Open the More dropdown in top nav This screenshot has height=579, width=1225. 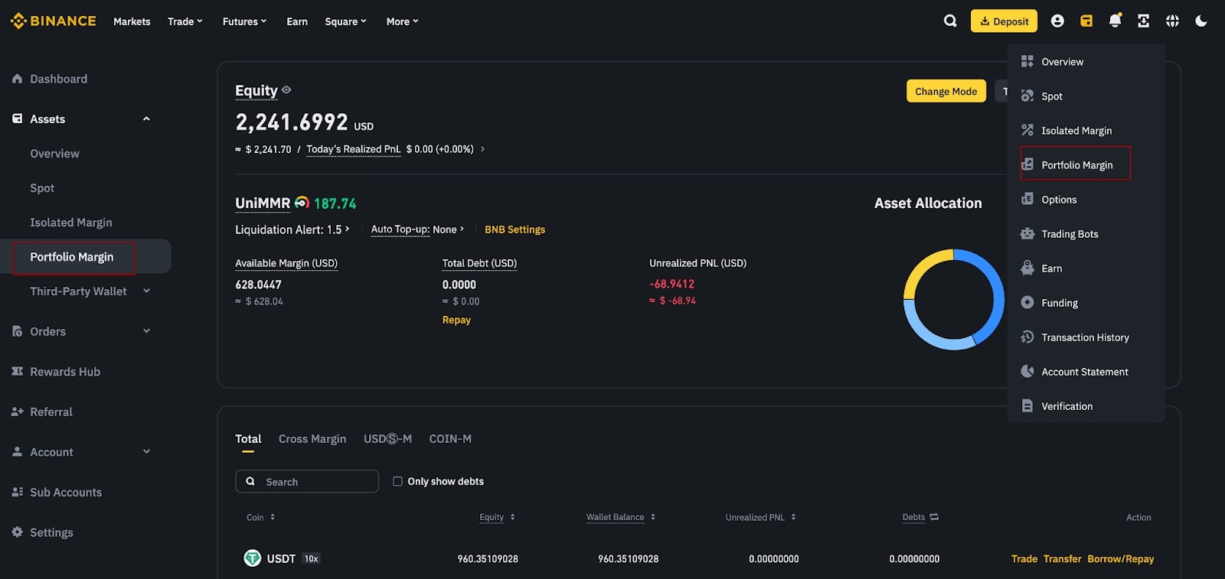point(402,21)
